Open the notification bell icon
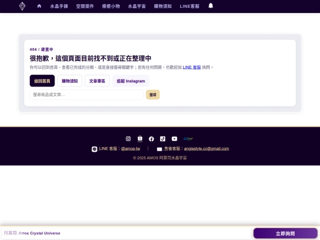The image size is (320, 240). (x=211, y=6)
